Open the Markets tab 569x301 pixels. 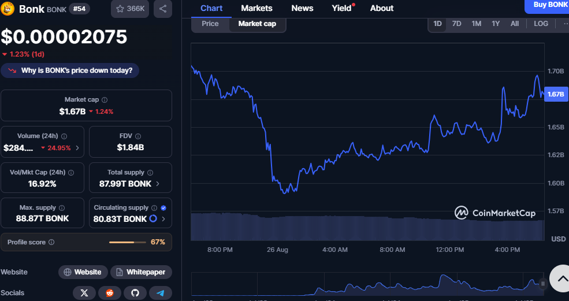pyautogui.click(x=256, y=8)
